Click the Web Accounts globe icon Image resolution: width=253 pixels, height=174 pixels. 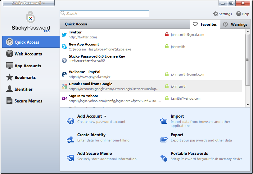pyautogui.click(x=10, y=54)
